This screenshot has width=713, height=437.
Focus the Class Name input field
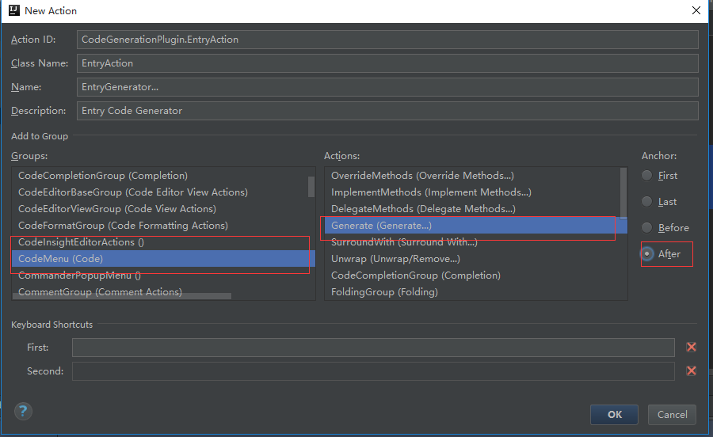pos(387,63)
